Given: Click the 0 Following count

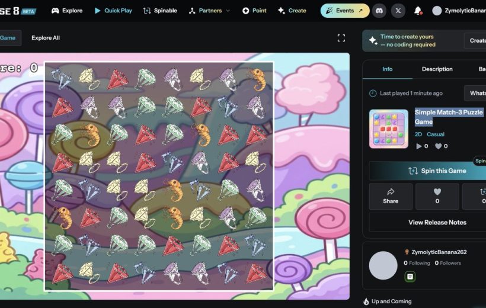Looking at the screenshot, I should pyautogui.click(x=417, y=263).
